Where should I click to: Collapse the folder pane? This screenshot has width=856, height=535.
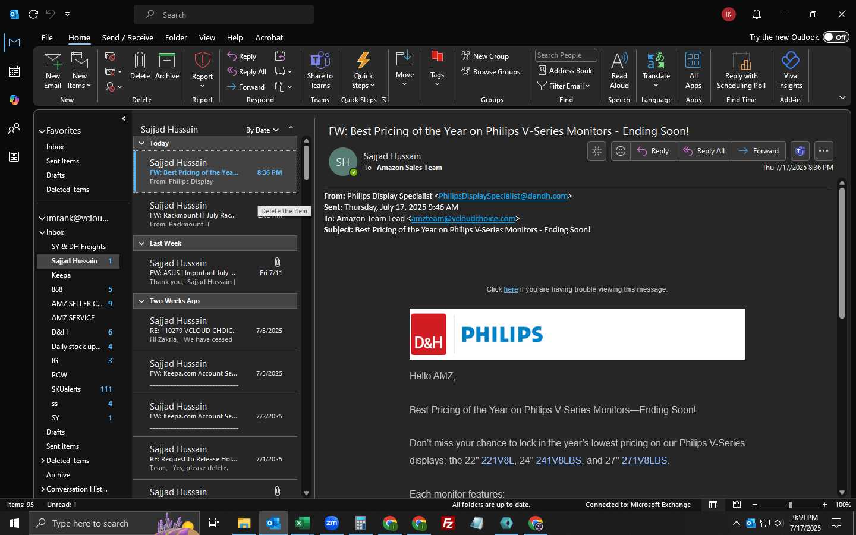(124, 119)
